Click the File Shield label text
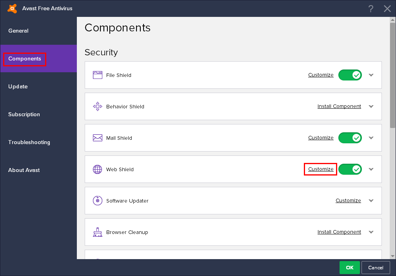The image size is (396, 276). click(x=119, y=75)
